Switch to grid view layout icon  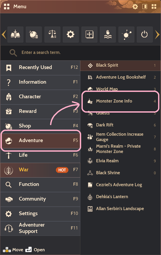click(x=154, y=7)
